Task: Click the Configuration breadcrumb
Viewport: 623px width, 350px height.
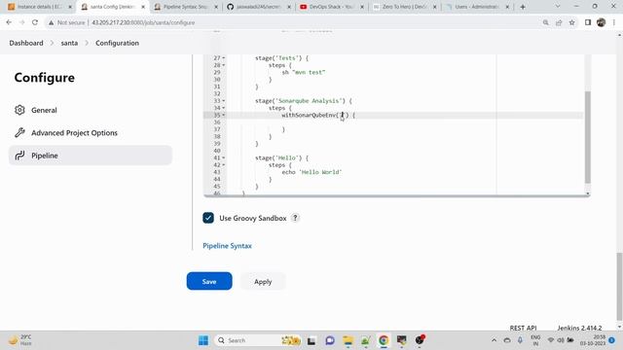Action: point(117,43)
